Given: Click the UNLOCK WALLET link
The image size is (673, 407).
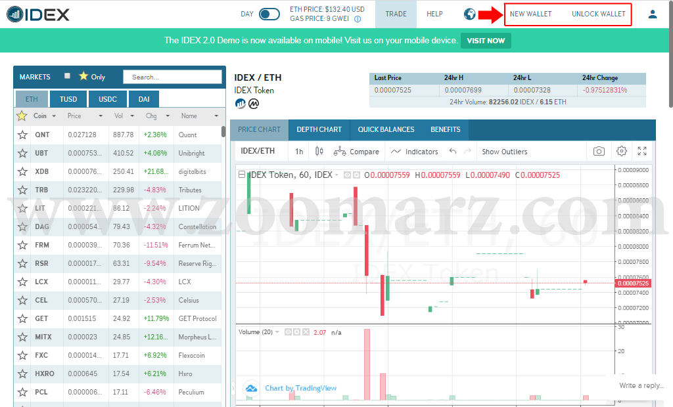Looking at the screenshot, I should coord(598,14).
